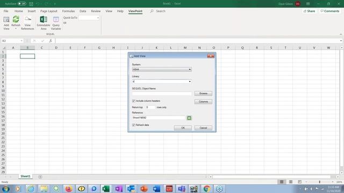Add a new sheet with plus icon
This screenshot has width=344, height=193.
click(40, 177)
